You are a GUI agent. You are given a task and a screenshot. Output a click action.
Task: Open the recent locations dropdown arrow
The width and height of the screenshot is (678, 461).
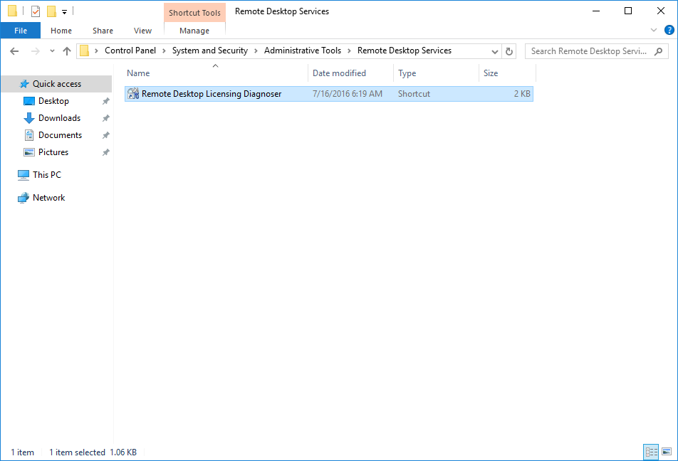pyautogui.click(x=52, y=51)
